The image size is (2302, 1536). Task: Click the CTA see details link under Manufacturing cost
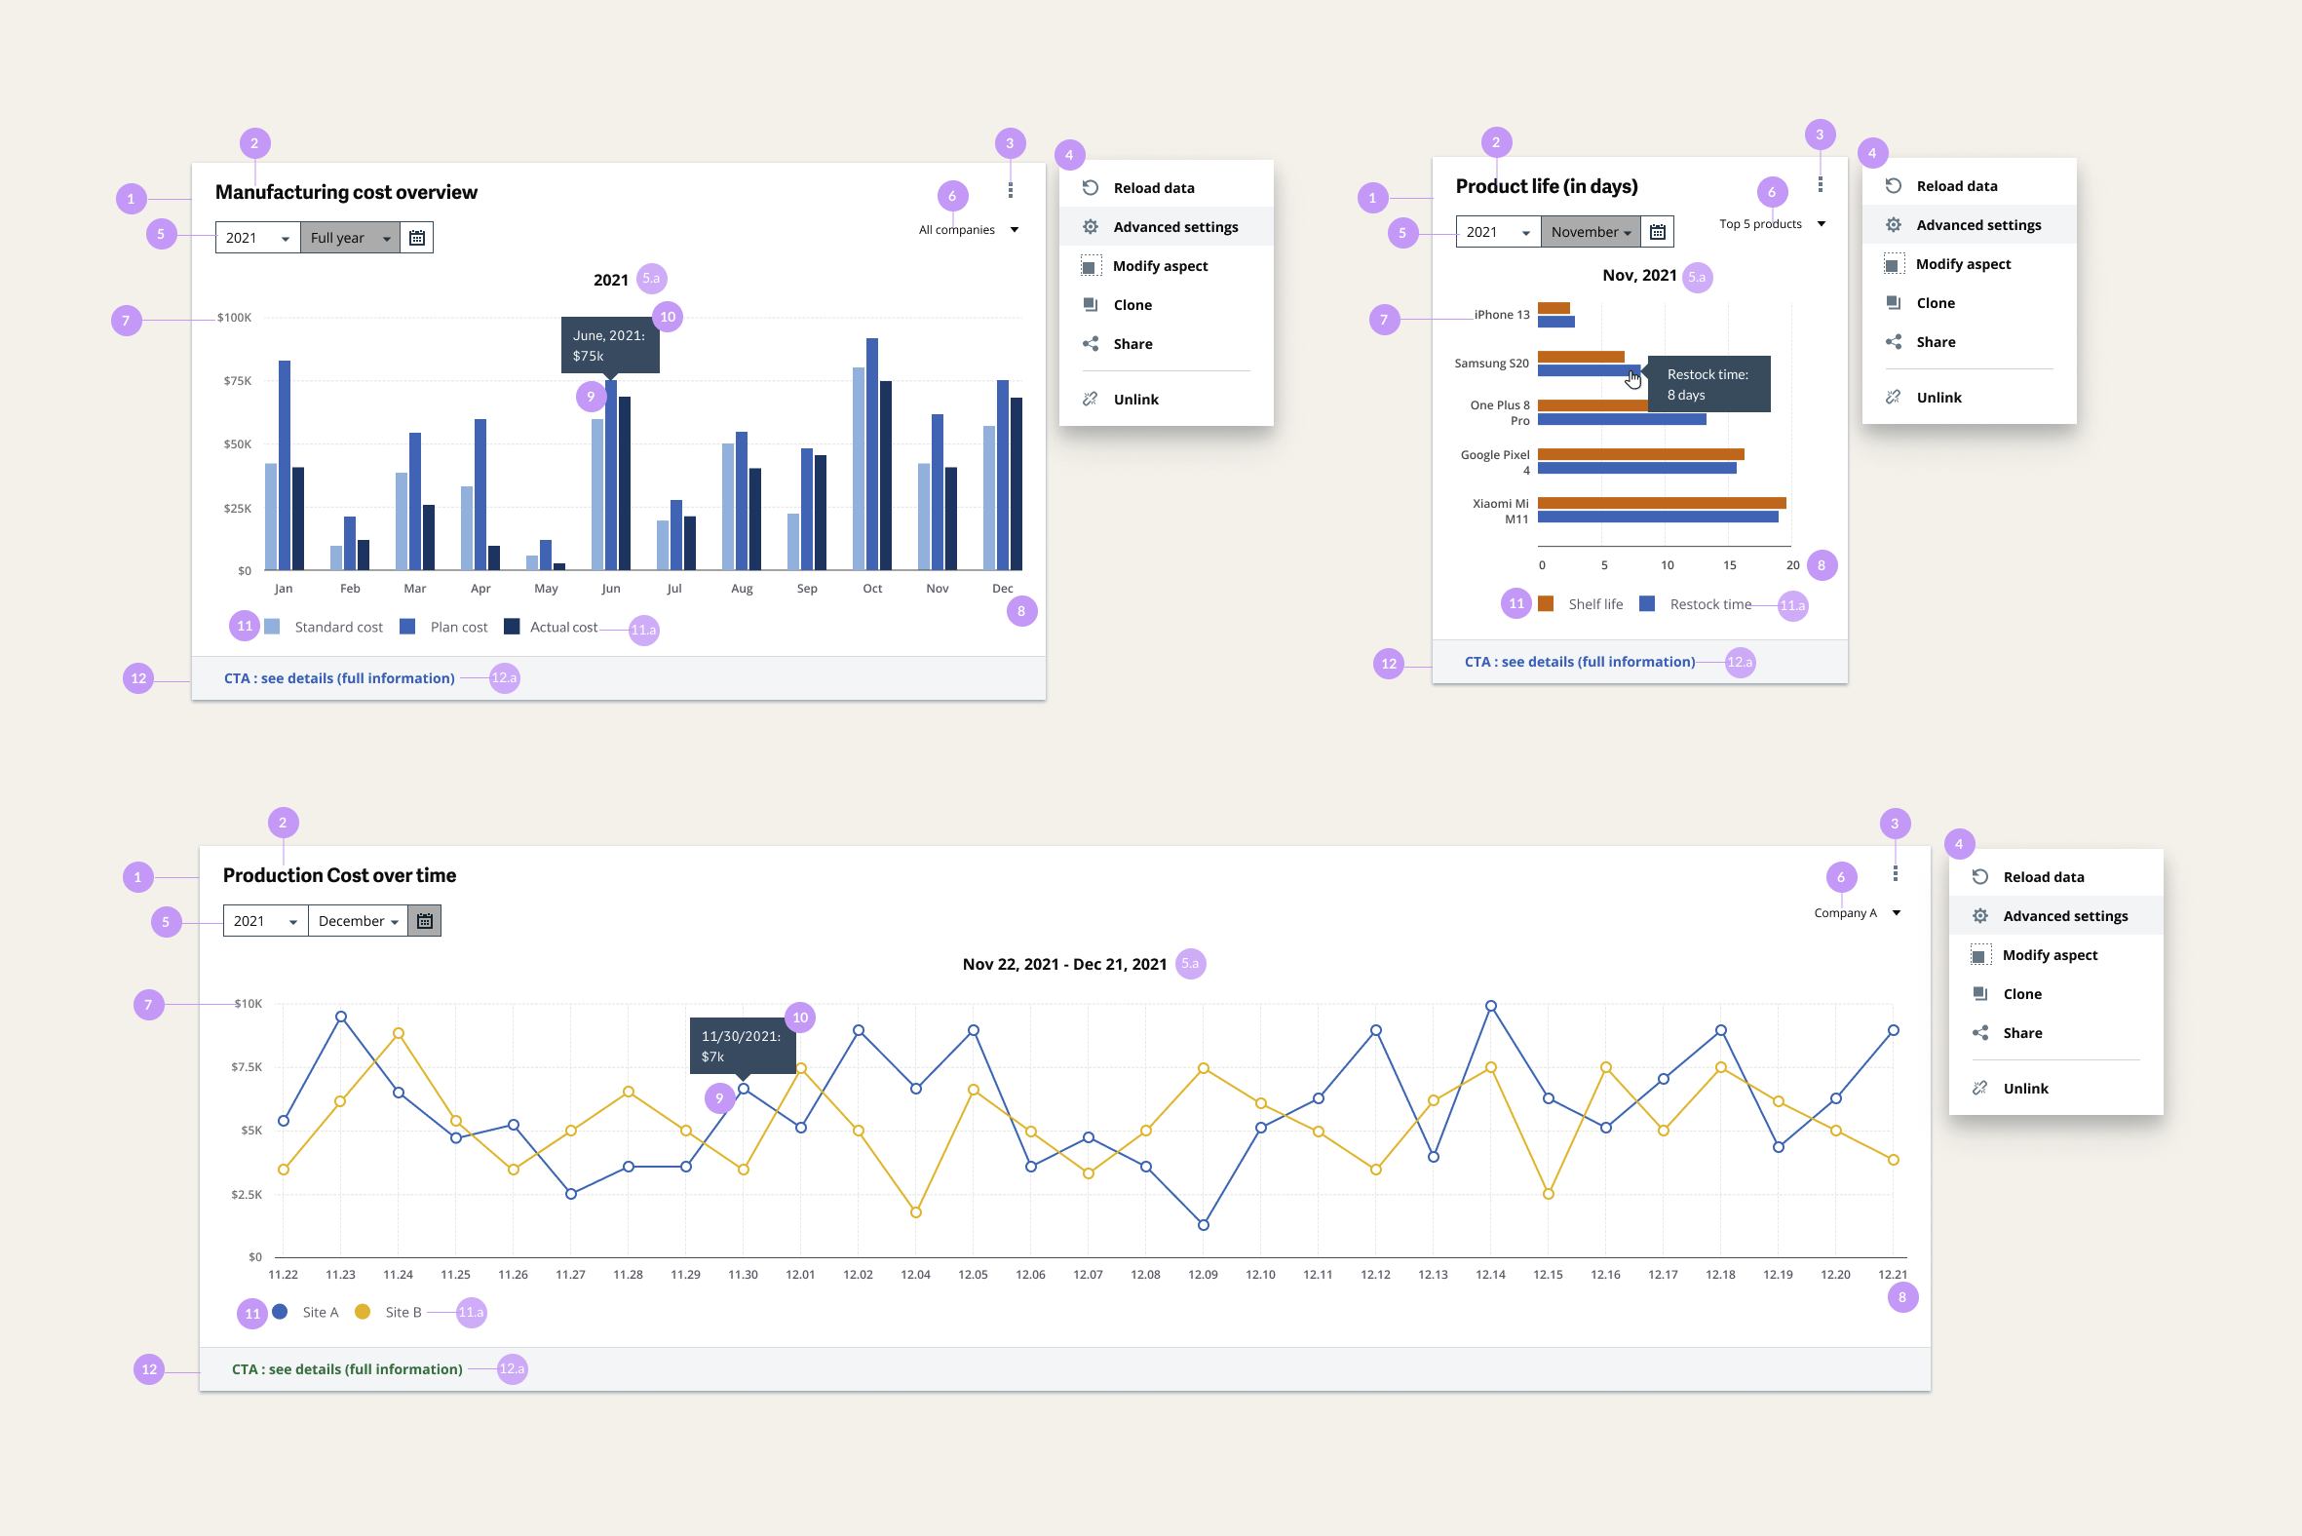coord(338,678)
